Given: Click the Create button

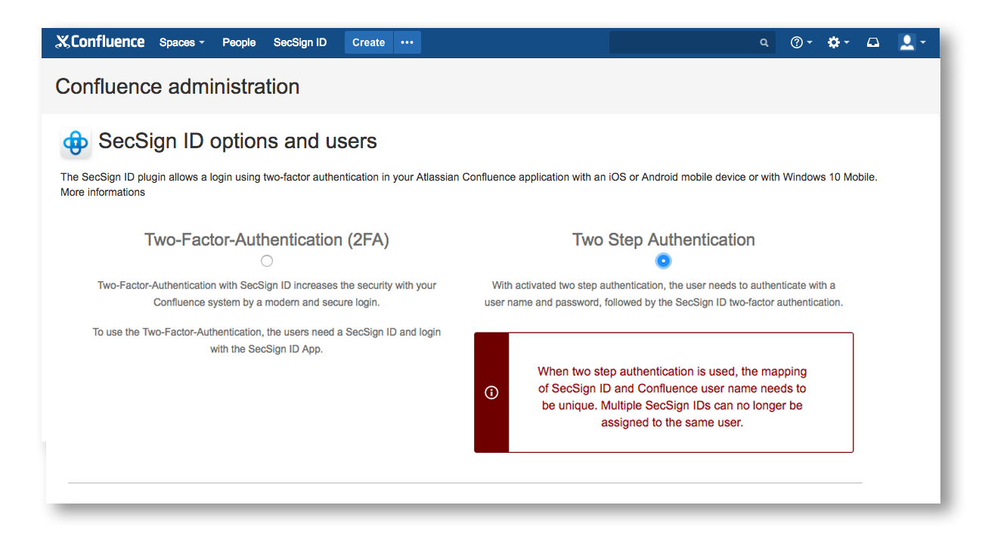Looking at the screenshot, I should pyautogui.click(x=368, y=42).
